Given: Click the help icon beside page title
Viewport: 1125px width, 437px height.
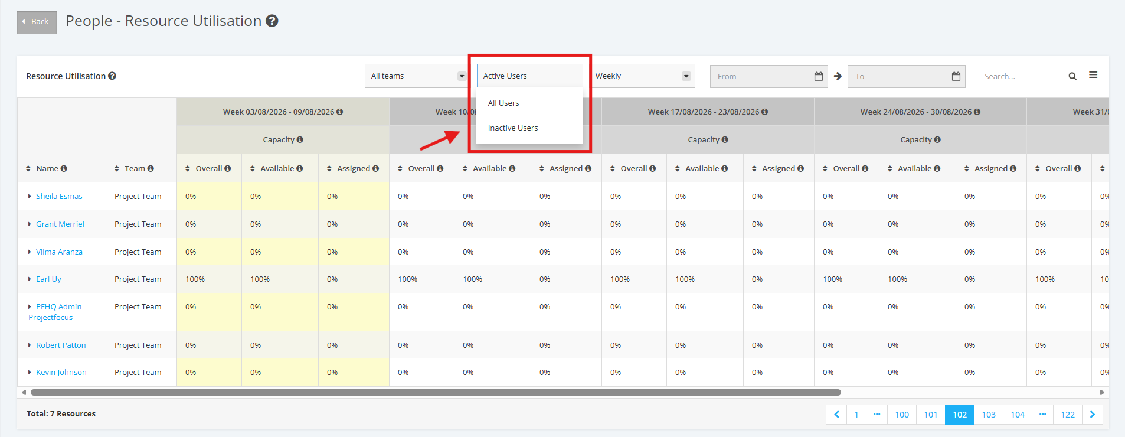Looking at the screenshot, I should tap(272, 21).
